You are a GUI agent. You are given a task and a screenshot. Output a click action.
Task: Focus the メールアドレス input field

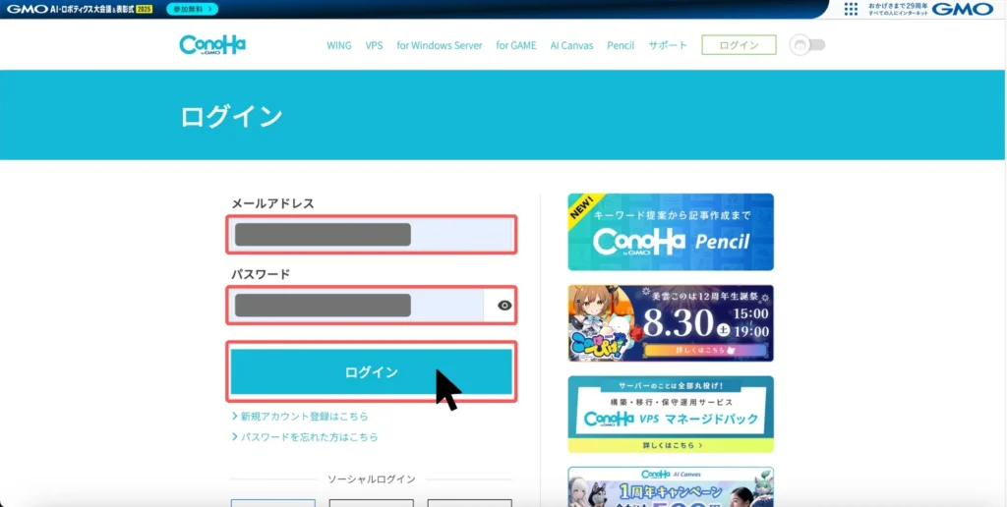point(372,235)
